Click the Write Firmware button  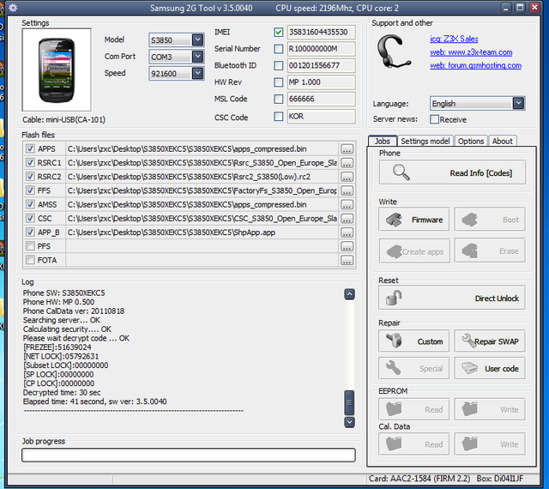point(413,220)
